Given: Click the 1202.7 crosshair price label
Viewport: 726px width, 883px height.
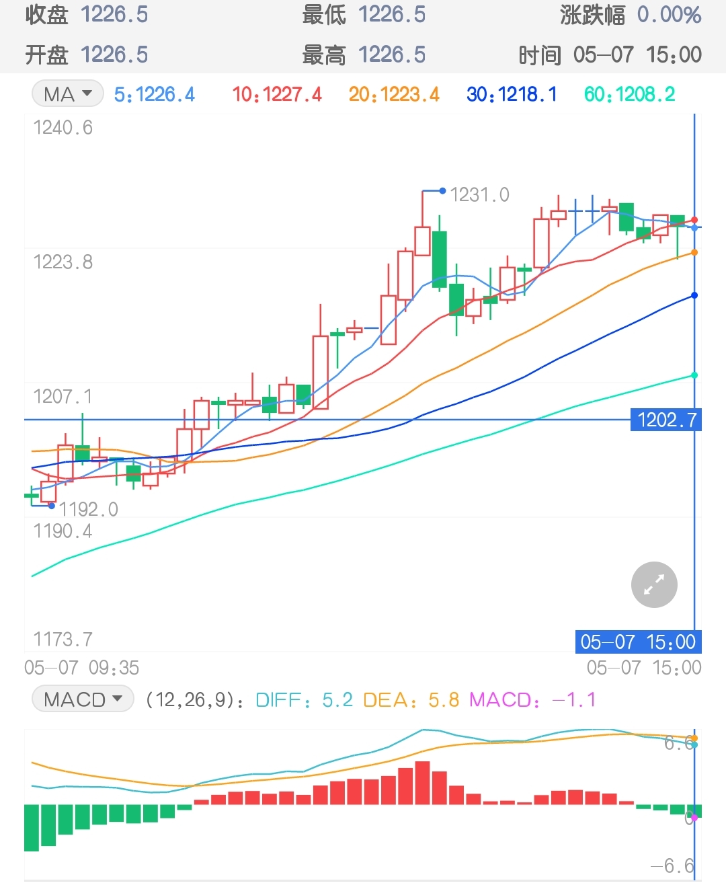Looking at the screenshot, I should pyautogui.click(x=665, y=420).
